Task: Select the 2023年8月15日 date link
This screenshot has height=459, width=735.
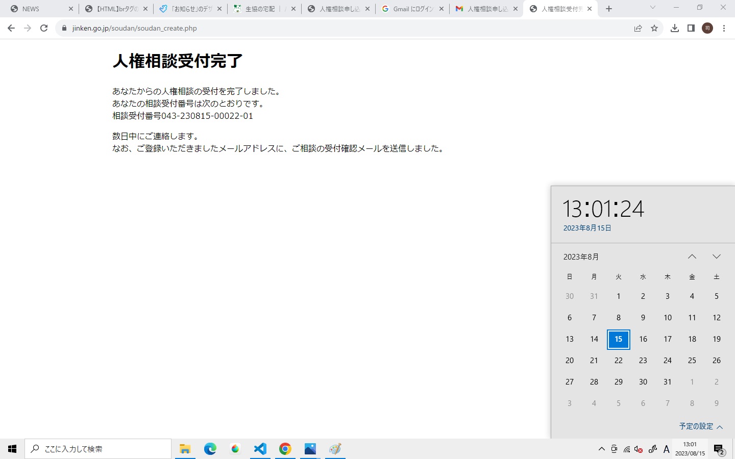Action: click(x=587, y=228)
